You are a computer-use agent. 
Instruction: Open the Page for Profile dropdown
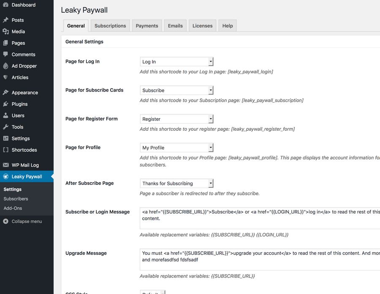pos(176,148)
